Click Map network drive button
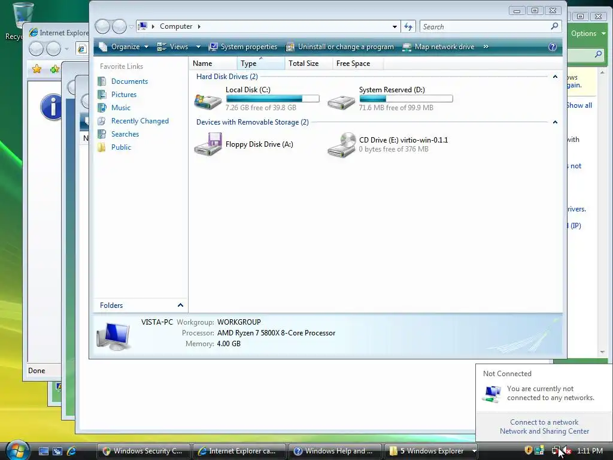This screenshot has height=460, width=613. (x=438, y=47)
